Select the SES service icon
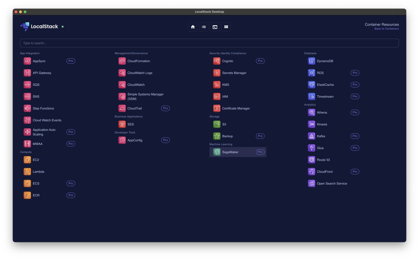This screenshot has height=259, width=419. click(122, 124)
